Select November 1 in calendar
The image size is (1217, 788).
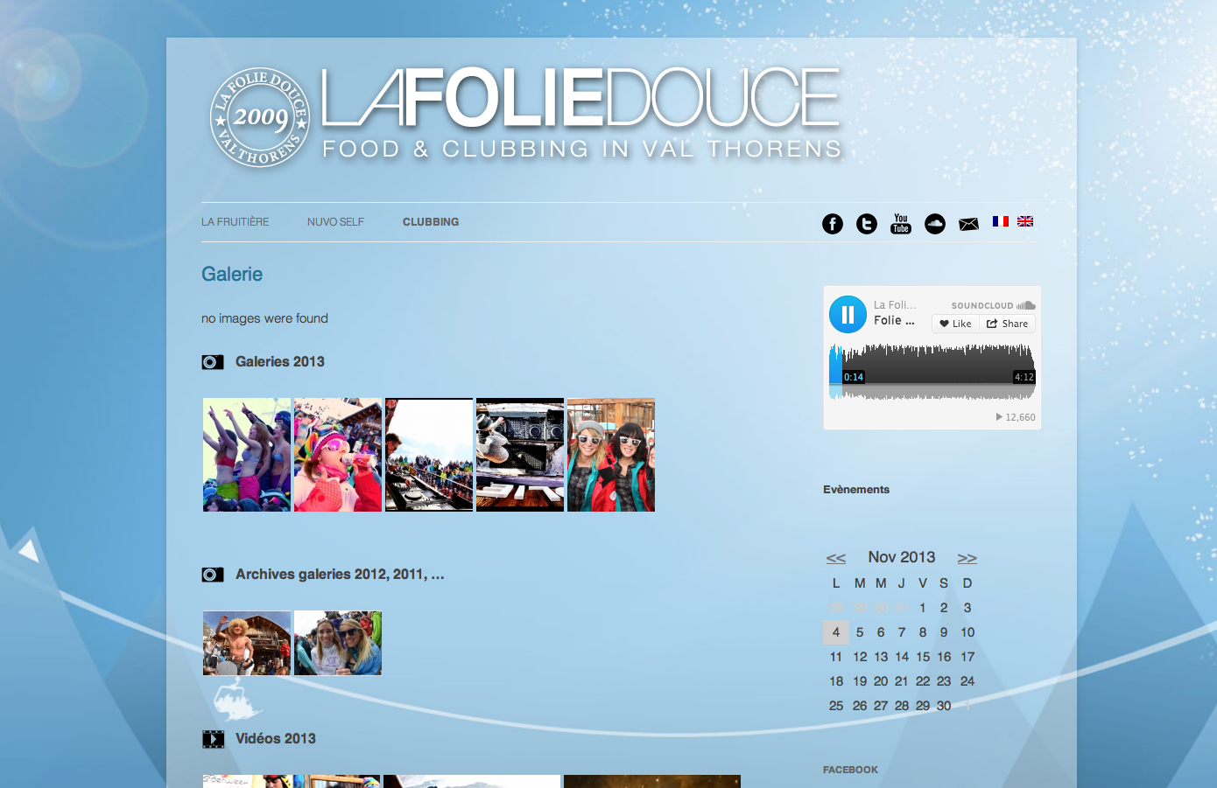click(x=923, y=608)
